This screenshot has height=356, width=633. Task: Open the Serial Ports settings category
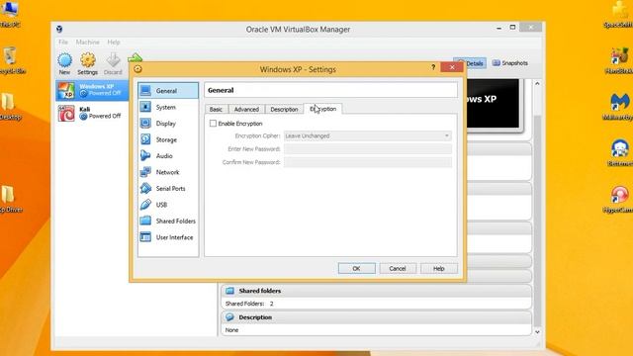[168, 189]
